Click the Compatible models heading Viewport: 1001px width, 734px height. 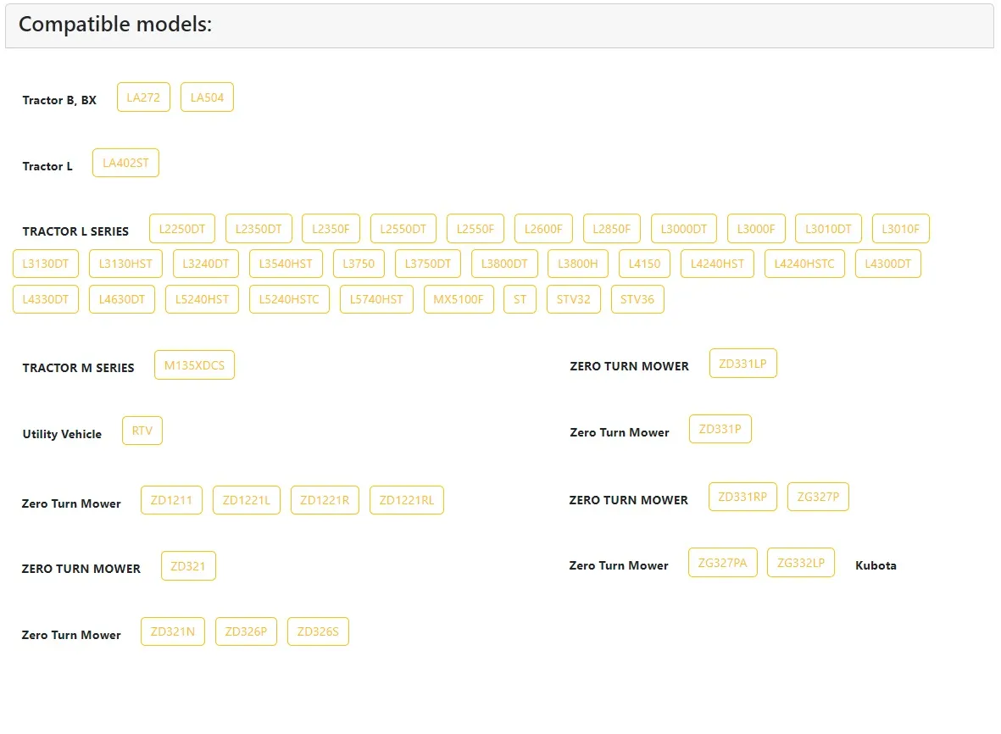tap(115, 25)
